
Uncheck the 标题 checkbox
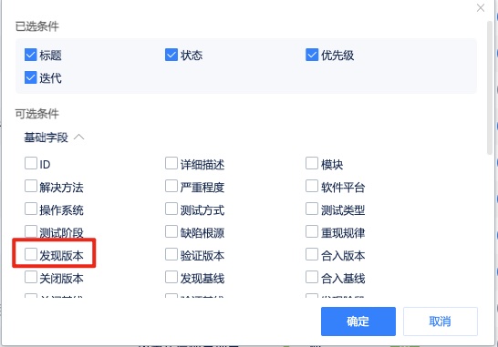[x=30, y=55]
